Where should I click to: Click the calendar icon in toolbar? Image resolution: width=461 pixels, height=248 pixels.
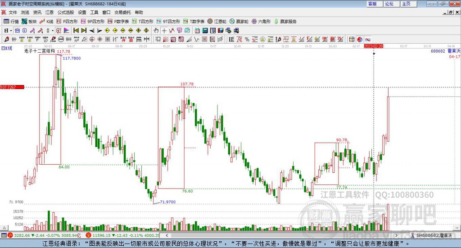coord(197,31)
